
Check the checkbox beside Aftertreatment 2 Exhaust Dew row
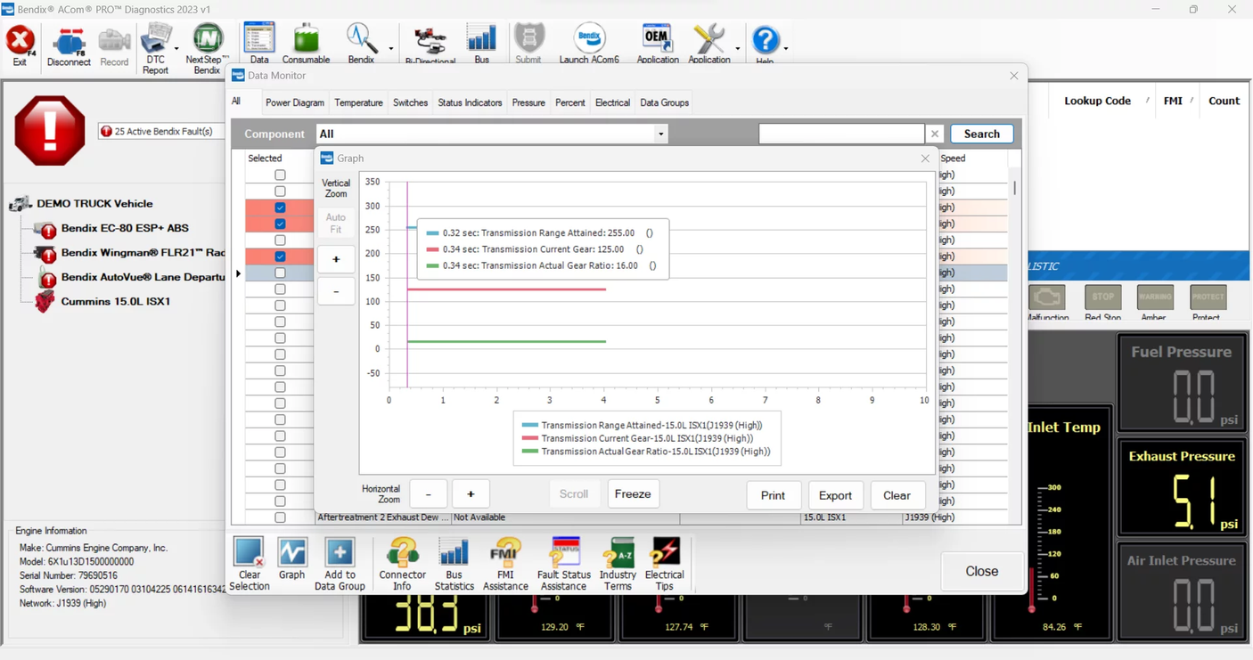click(280, 517)
